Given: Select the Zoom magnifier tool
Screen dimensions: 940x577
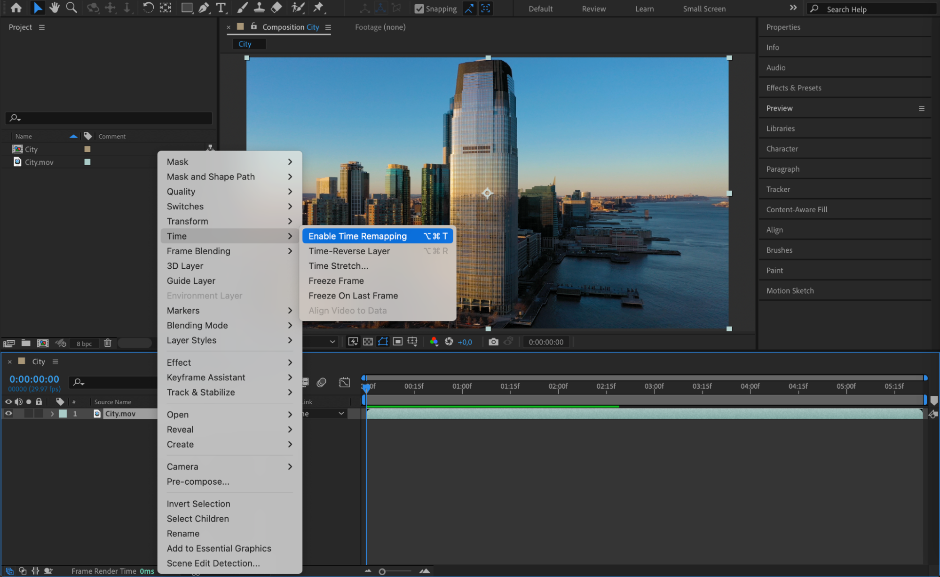Looking at the screenshot, I should pos(71,8).
